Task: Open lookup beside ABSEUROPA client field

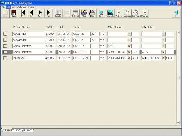Action: pyautogui.click(x=163, y=58)
